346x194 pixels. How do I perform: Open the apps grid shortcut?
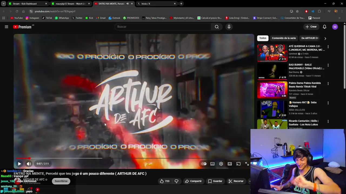4,18
